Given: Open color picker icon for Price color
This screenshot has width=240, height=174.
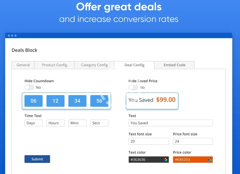Looking at the screenshot, I should (210, 160).
